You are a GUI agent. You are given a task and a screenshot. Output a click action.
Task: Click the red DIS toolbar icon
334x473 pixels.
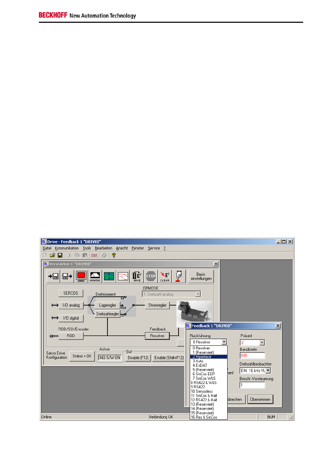95,255
